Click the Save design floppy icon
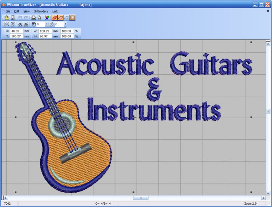This screenshot has height=207, width=272. click(x=13, y=18)
